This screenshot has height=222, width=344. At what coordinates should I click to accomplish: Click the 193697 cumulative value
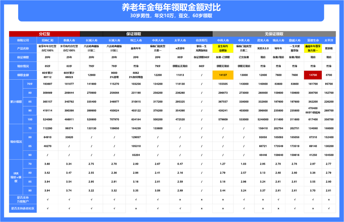[47, 84]
